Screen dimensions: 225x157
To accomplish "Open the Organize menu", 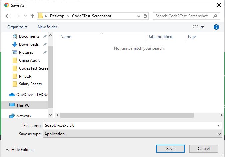I will coord(17,27).
